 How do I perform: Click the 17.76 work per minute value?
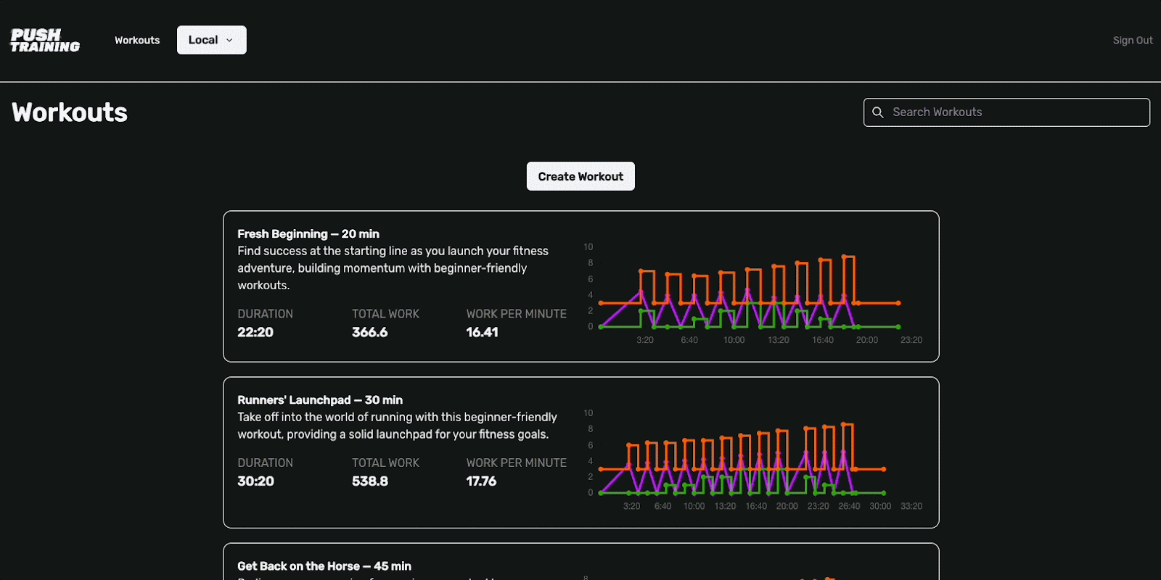pos(481,481)
